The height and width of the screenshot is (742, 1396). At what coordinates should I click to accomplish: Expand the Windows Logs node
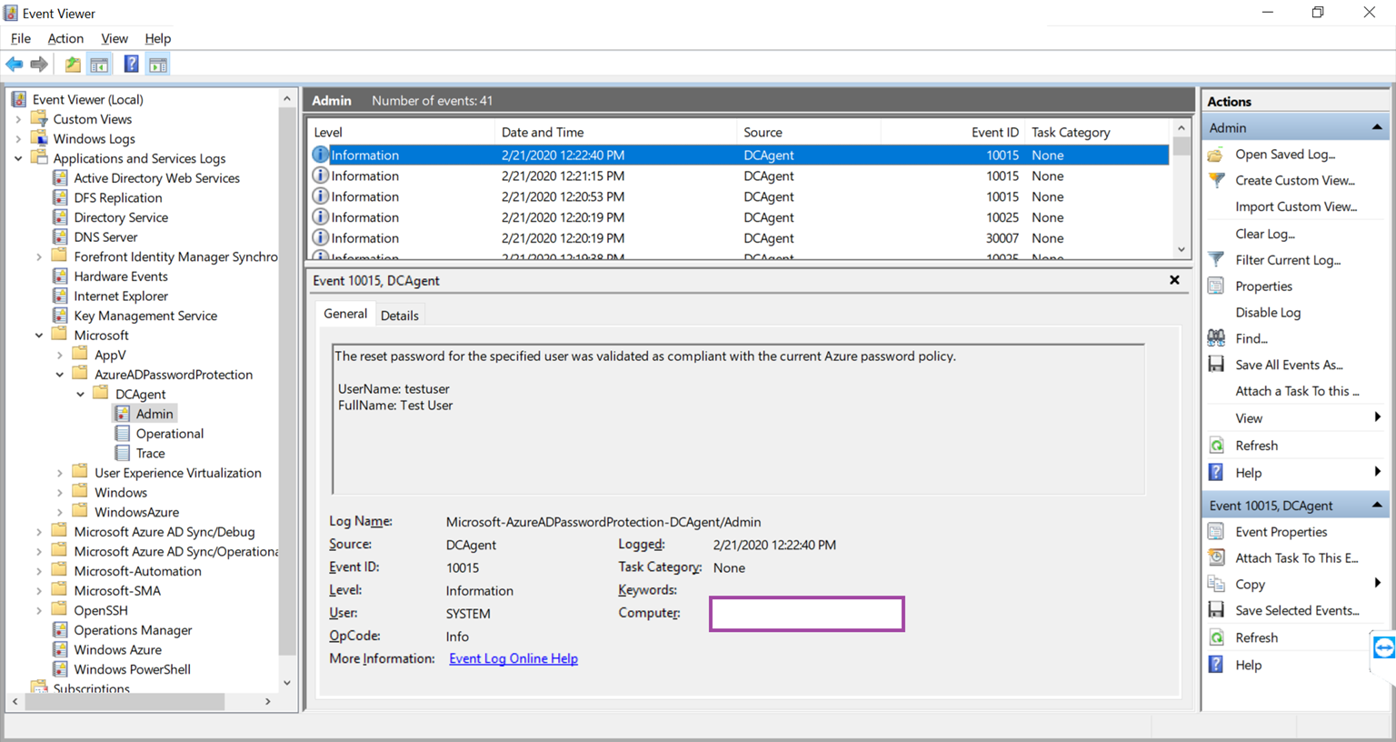coord(18,139)
